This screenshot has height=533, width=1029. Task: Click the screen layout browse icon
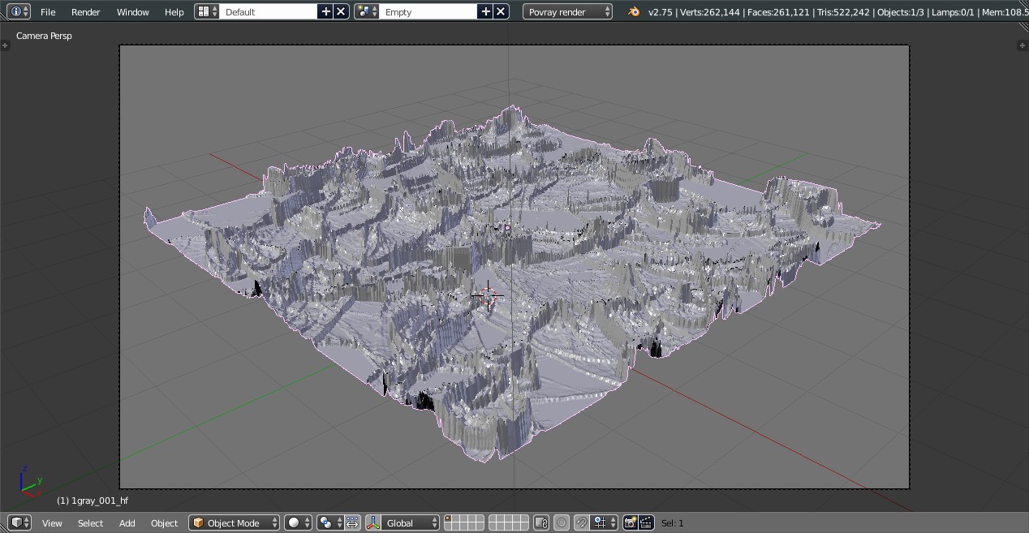coord(208,11)
